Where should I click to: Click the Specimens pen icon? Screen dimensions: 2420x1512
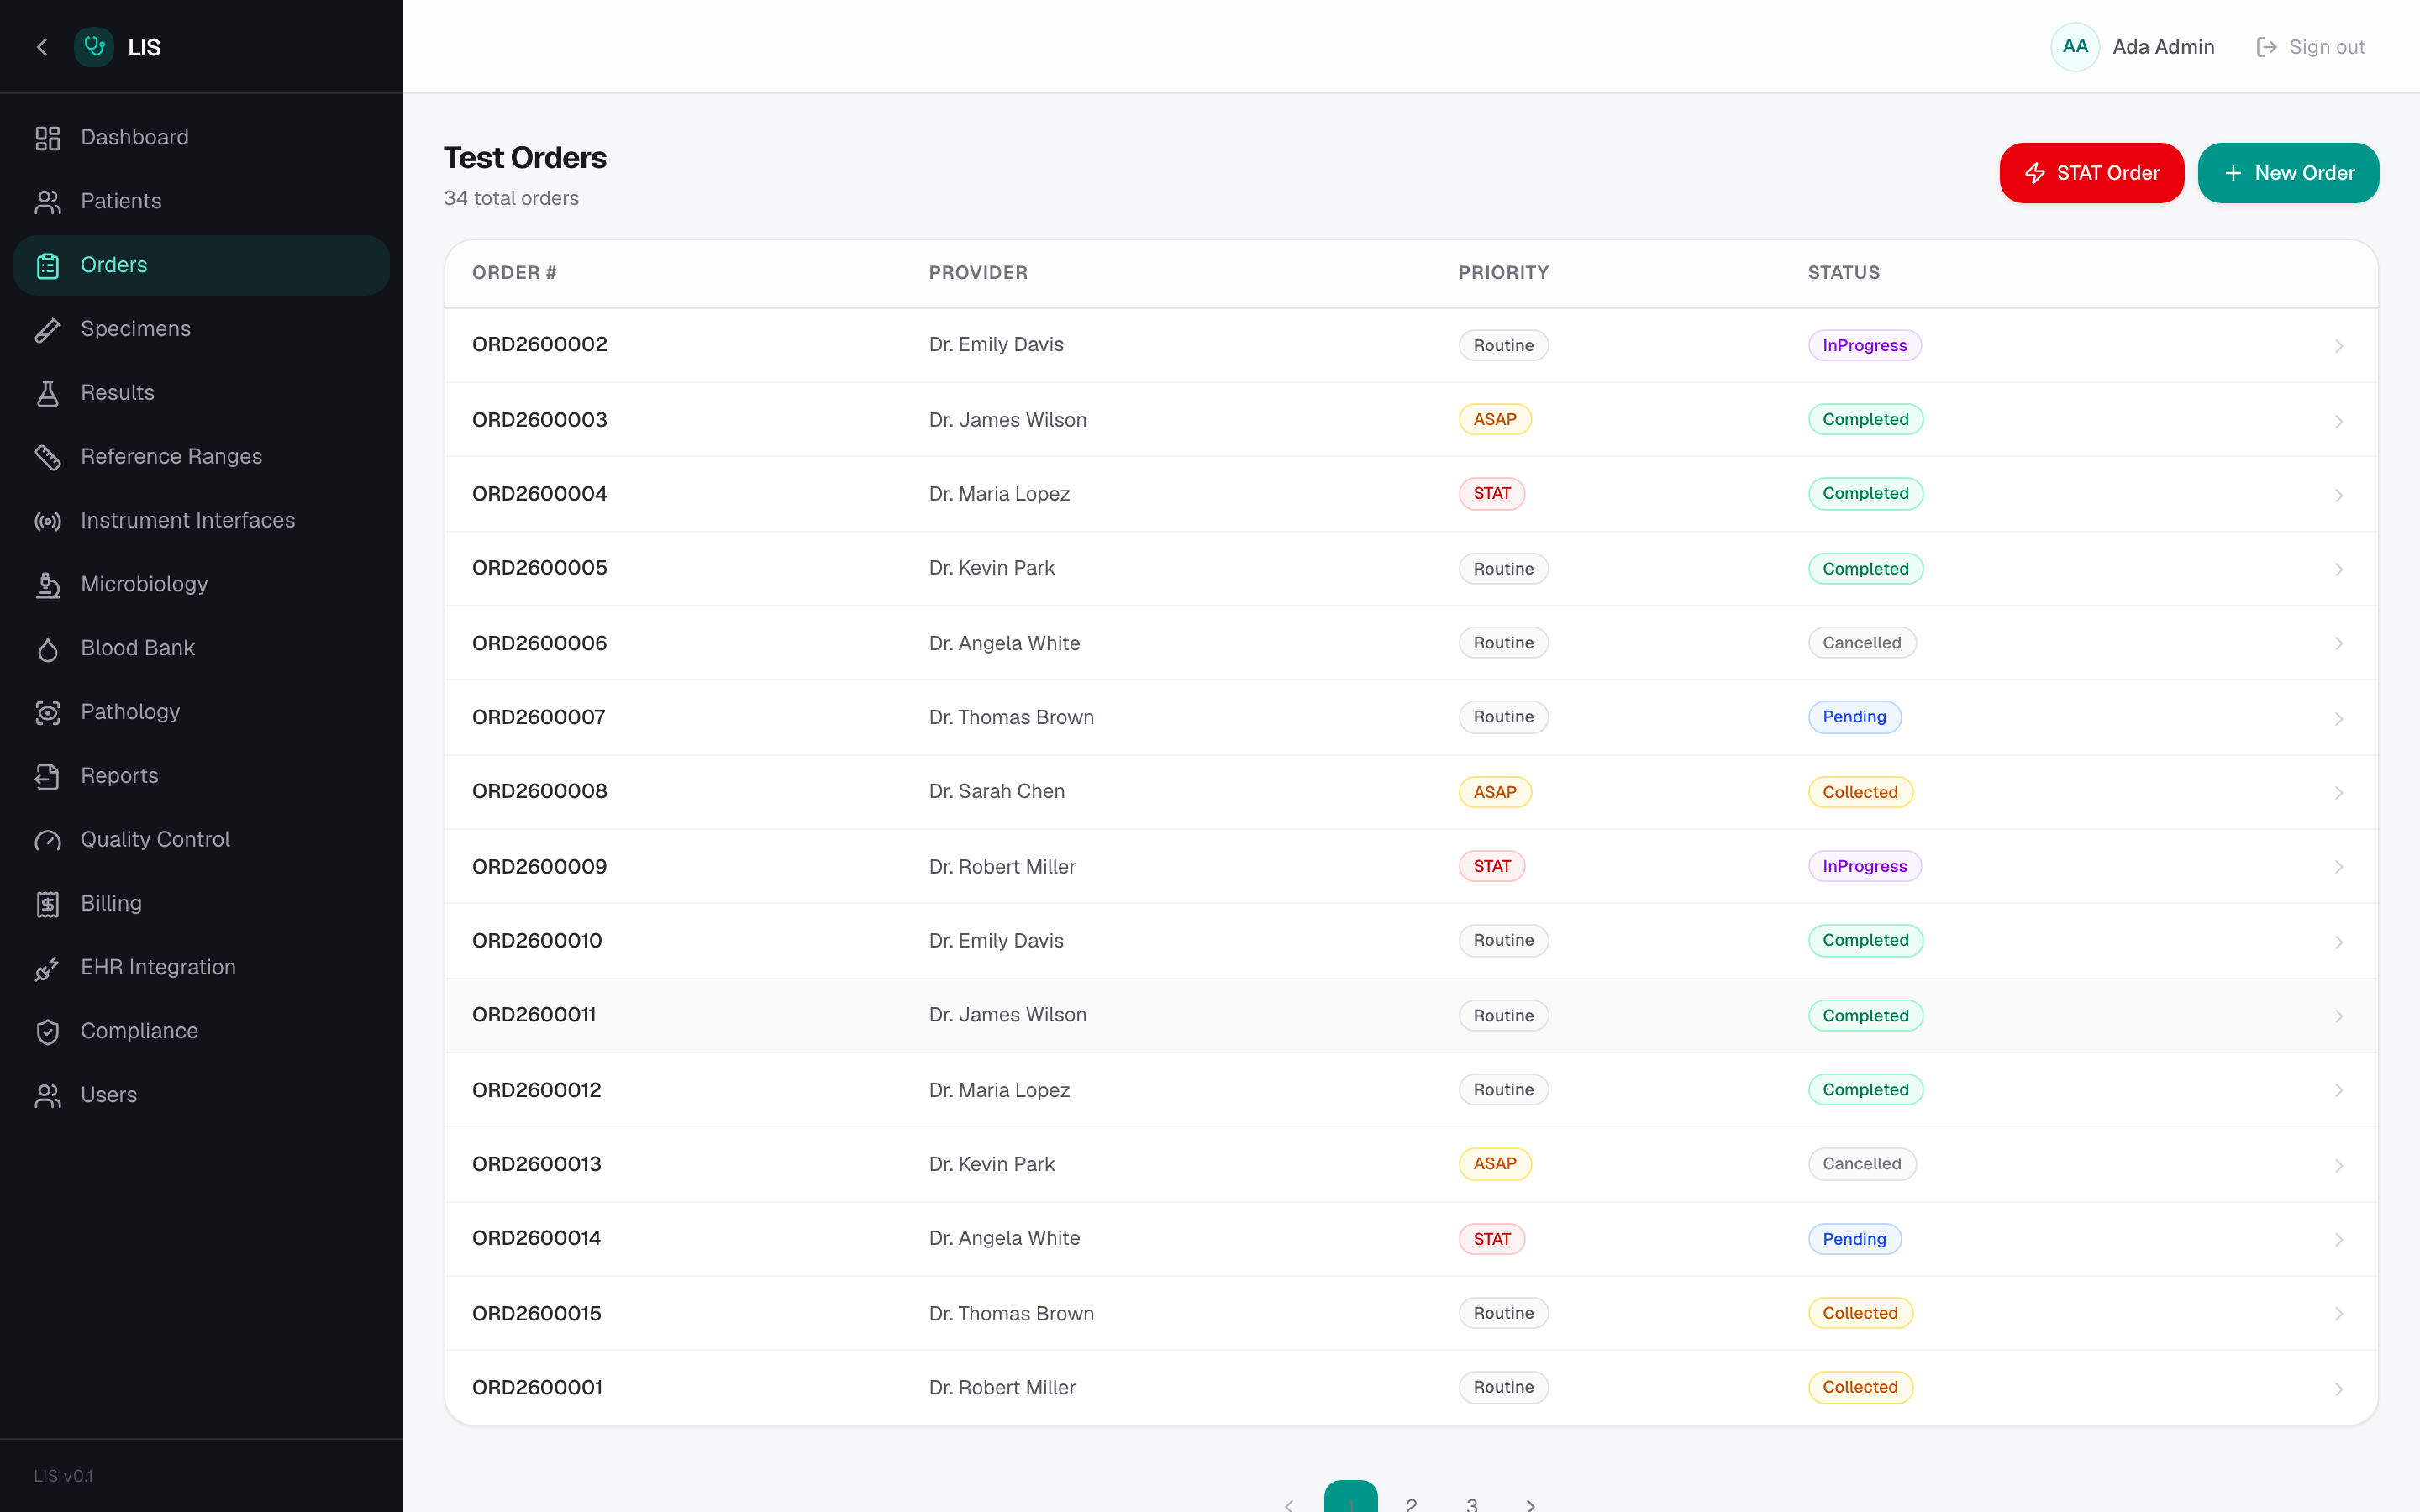pos(47,329)
